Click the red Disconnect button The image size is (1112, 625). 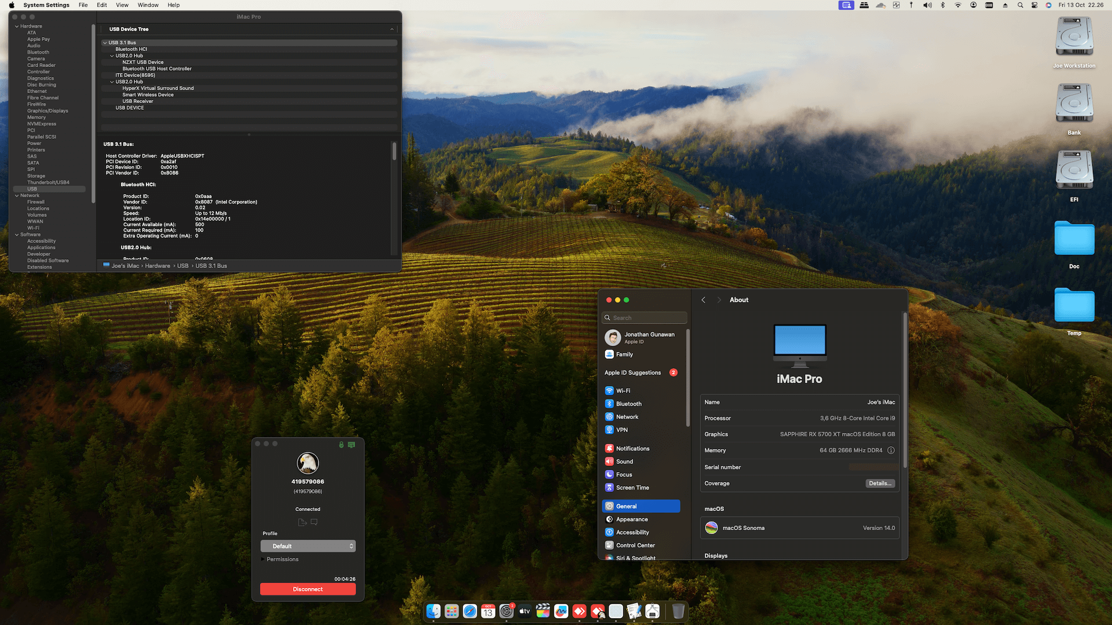pos(308,589)
